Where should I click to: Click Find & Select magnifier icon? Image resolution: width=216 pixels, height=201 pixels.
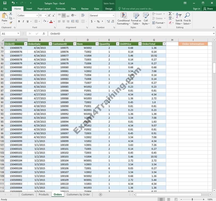tap(187, 19)
